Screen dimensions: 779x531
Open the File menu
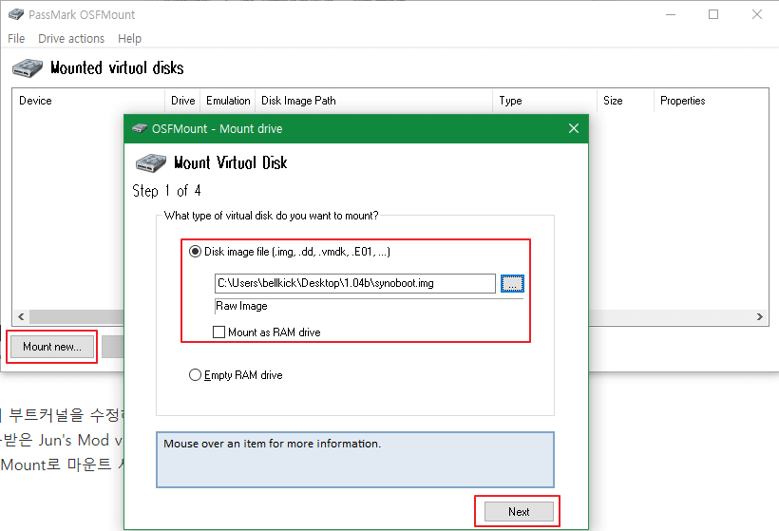click(x=16, y=38)
